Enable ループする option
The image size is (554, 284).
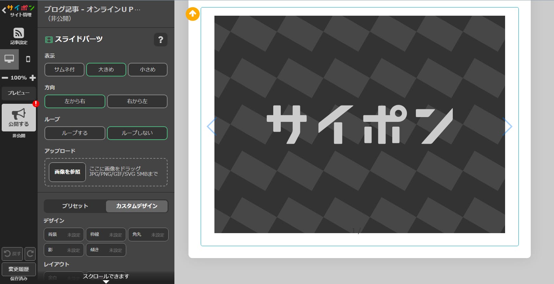pos(75,133)
